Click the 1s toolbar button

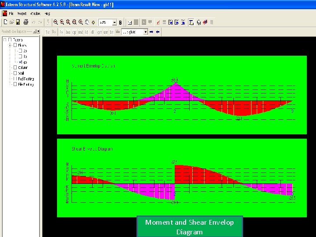coord(47,32)
